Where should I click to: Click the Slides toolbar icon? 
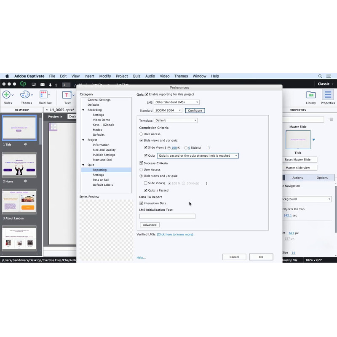point(8,95)
